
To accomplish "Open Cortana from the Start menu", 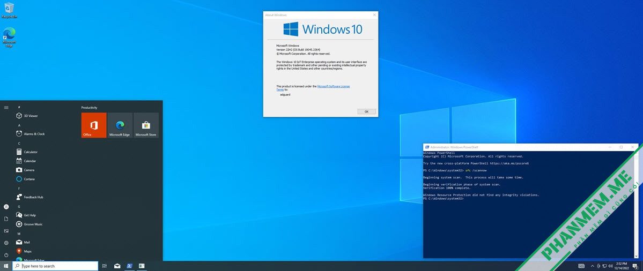I will pyautogui.click(x=25, y=179).
